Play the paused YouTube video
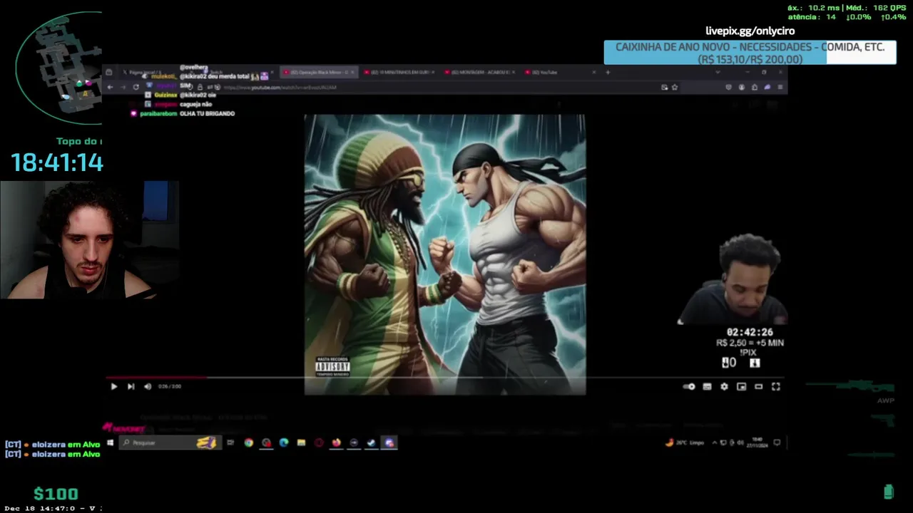The width and height of the screenshot is (913, 513). coord(113,386)
